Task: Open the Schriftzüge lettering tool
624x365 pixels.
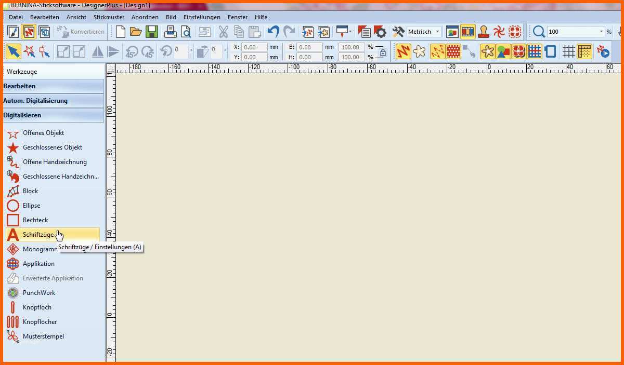Action: (x=52, y=235)
